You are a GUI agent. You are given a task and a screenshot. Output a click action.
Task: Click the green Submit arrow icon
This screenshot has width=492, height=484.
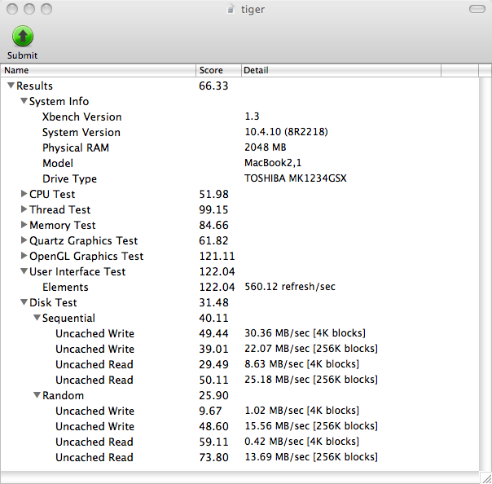23,36
